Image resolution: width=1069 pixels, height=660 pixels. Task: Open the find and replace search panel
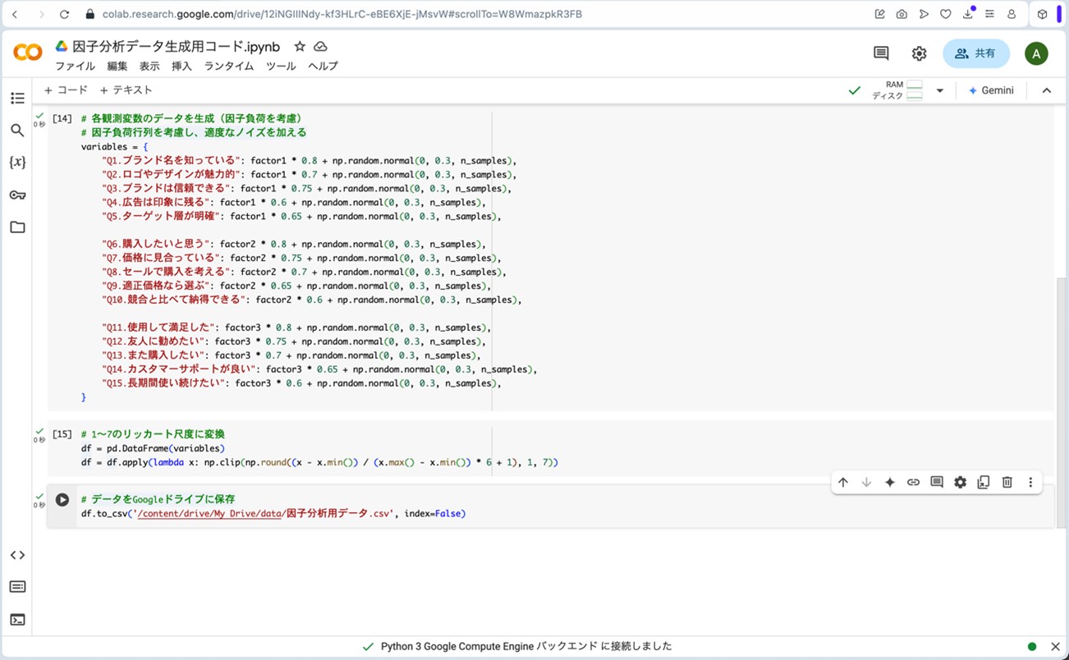[17, 130]
